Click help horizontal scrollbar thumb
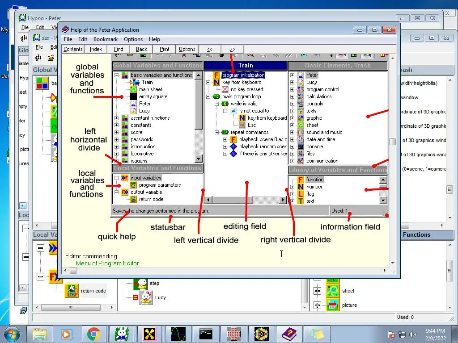The width and height of the screenshot is (458, 343). point(73,271)
